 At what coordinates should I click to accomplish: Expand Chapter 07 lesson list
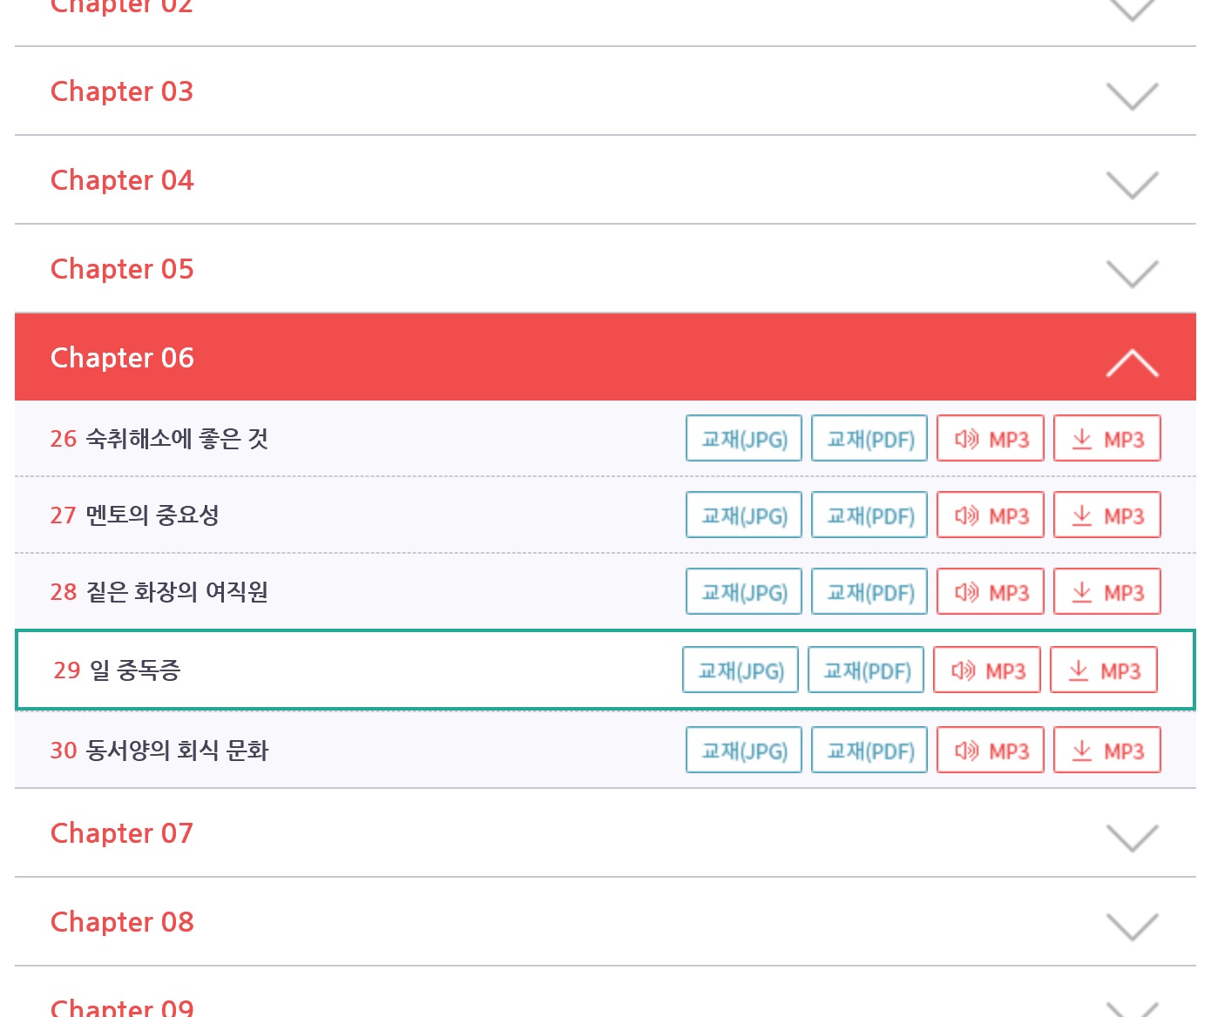(122, 833)
